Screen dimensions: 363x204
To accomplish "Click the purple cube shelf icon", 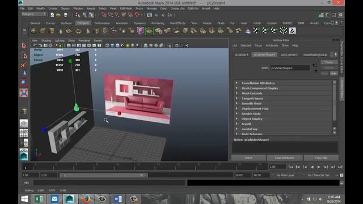I will tap(140, 31).
